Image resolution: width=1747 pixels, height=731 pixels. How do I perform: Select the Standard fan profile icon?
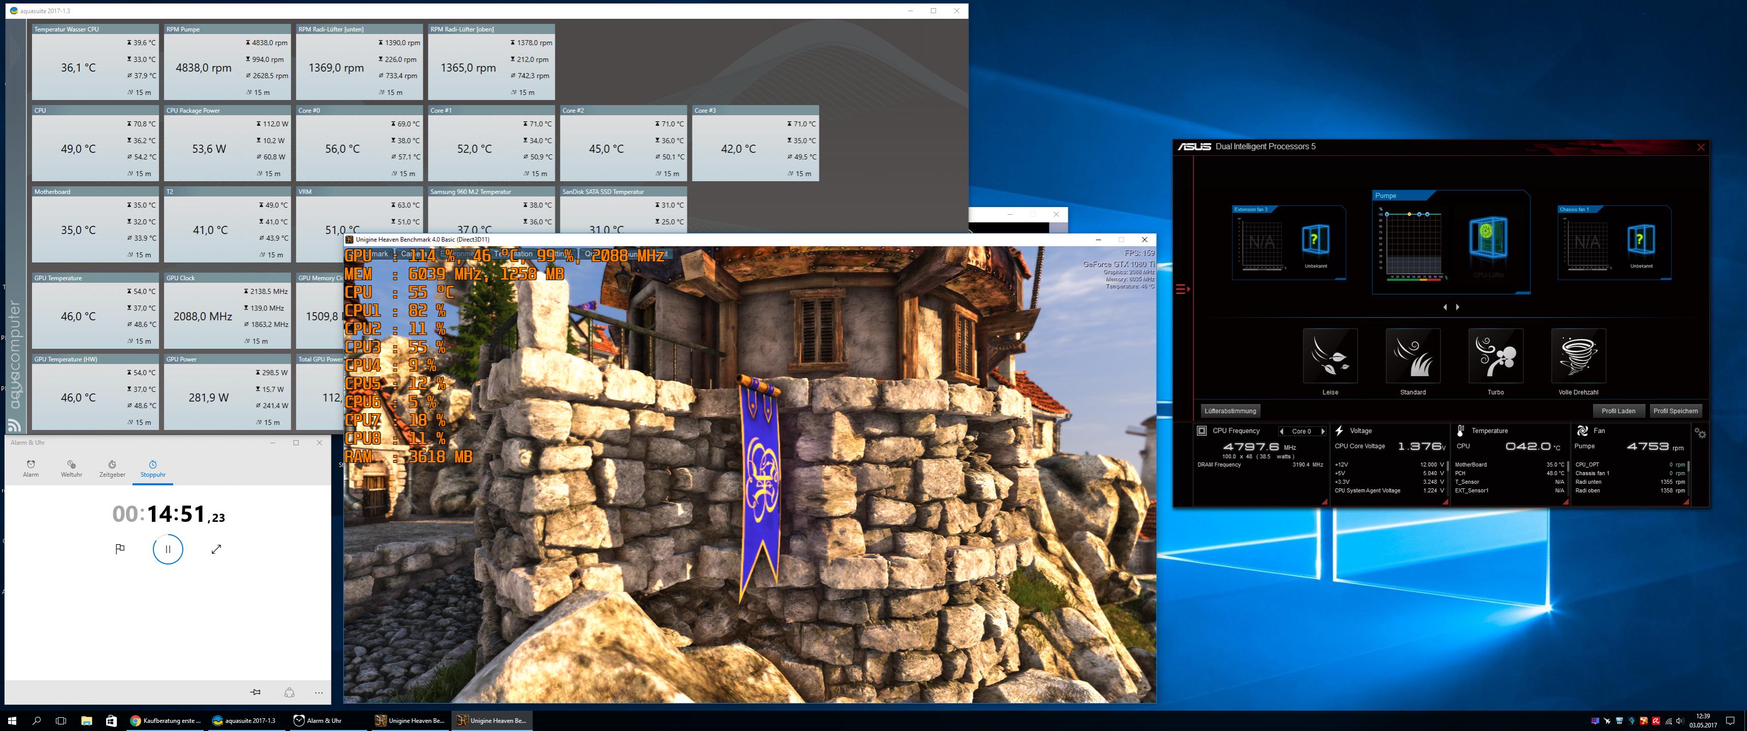tap(1413, 356)
